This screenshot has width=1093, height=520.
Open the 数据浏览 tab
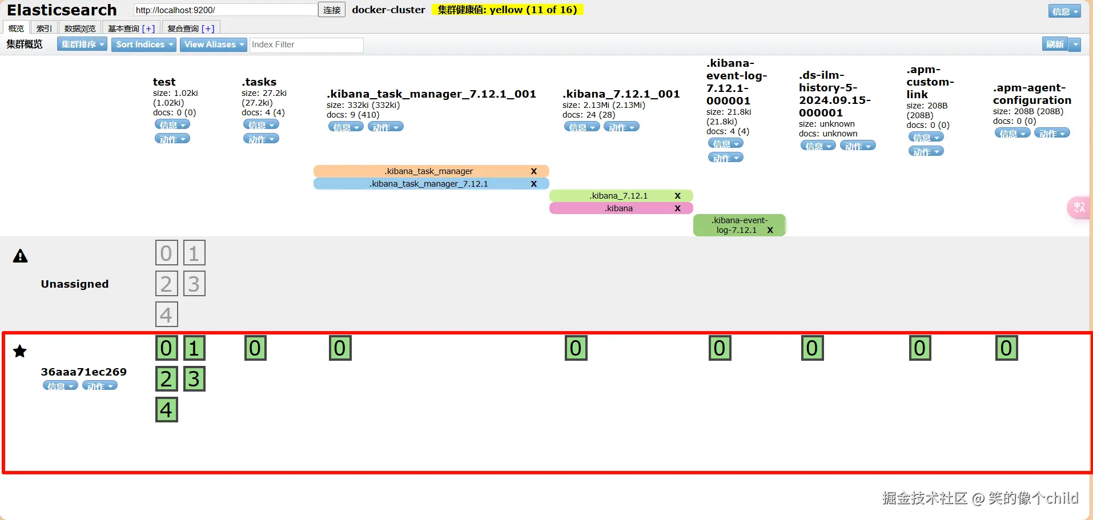coord(80,28)
